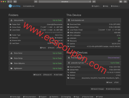Viewport: 129px width, 98px height.
Task: Expand the foto/2012 folder panel
Action: [x=36, y=53]
